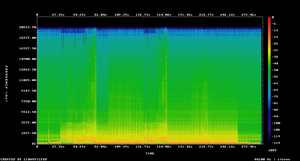Click the -119 value on dBFS legend
Viewport: 300px width, 161px height.
[275, 143]
